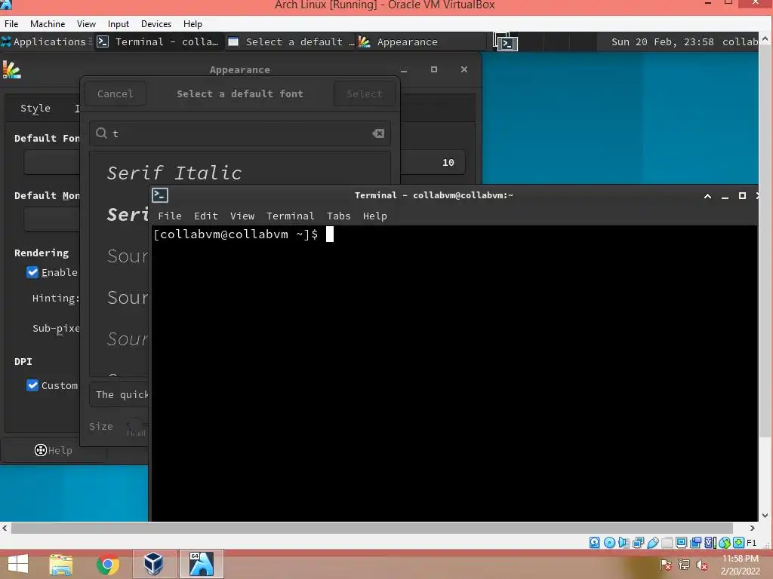This screenshot has width=773, height=579.
Task: Click the Select button in font dialog
Action: coord(365,93)
